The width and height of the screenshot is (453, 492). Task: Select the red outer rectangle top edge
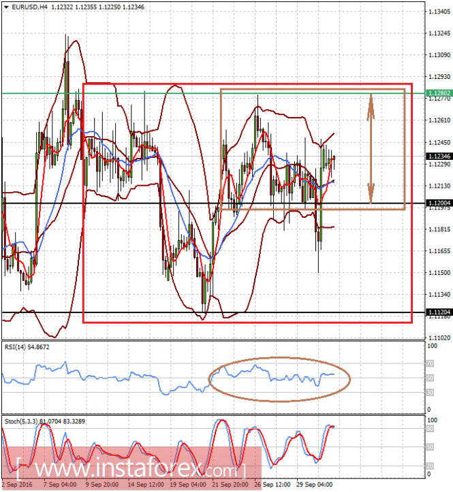pos(247,84)
